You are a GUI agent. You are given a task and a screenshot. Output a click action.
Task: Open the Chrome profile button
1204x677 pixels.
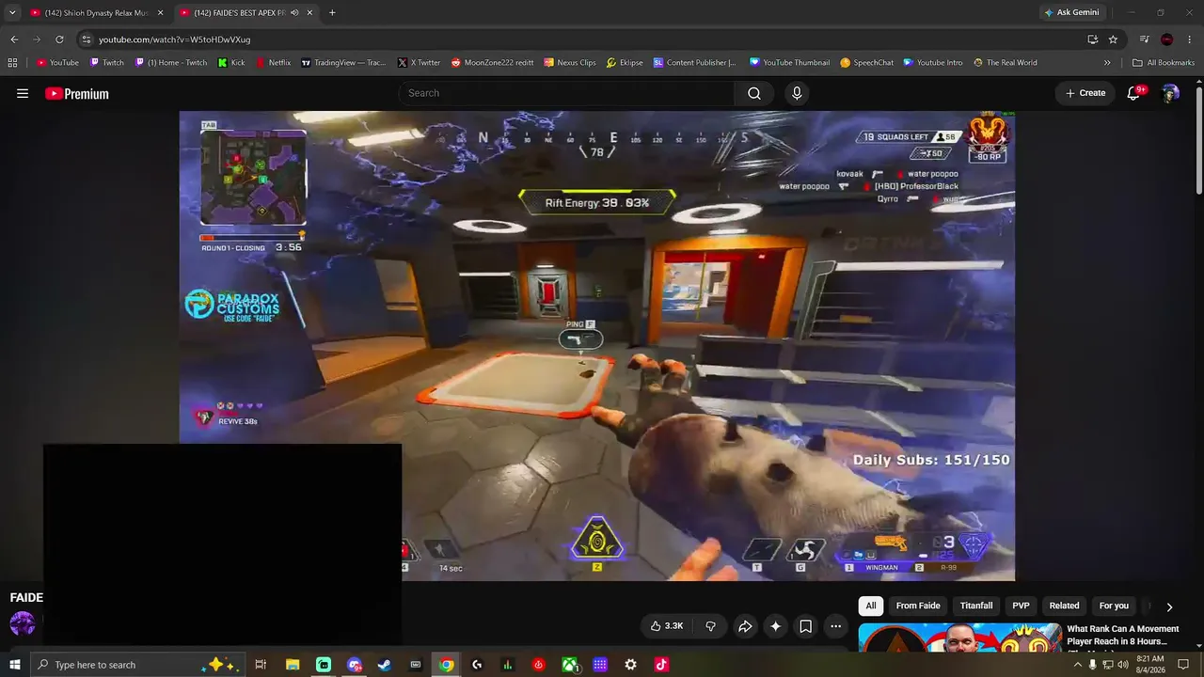1167,39
